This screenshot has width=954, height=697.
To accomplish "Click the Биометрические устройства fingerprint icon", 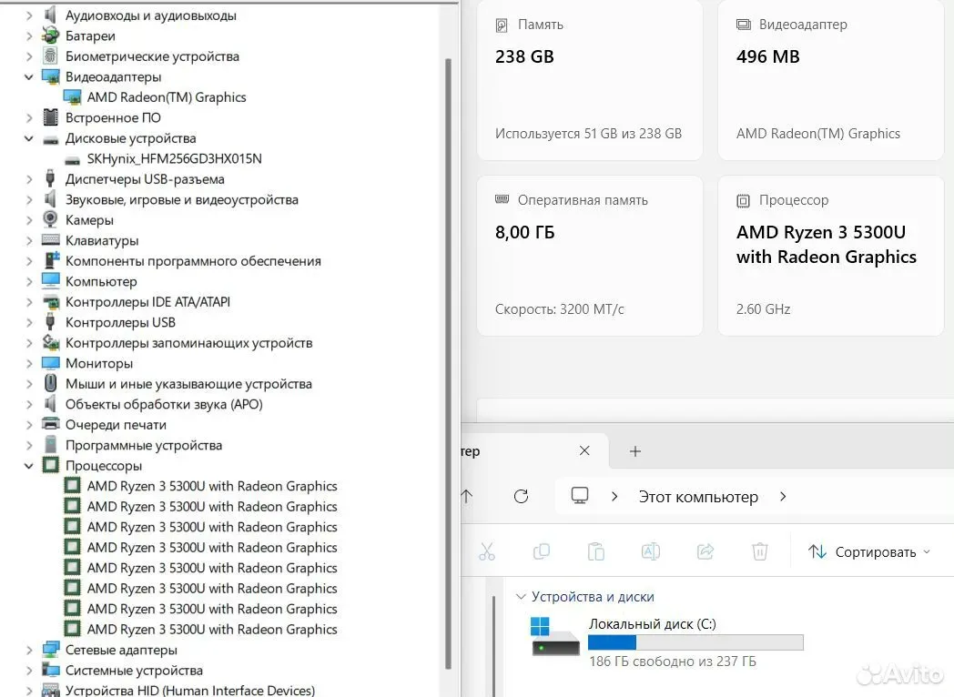I will 50,56.
